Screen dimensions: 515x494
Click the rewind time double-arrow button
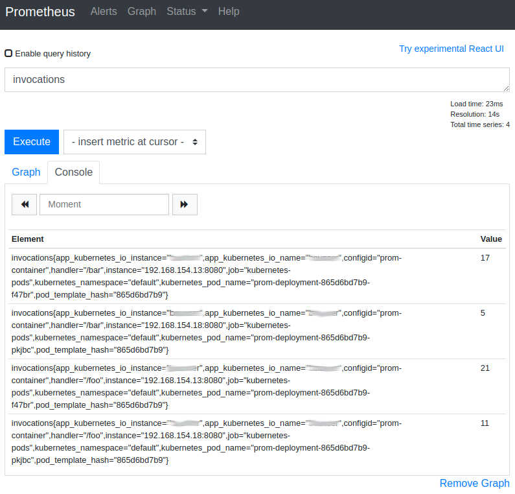(25, 204)
